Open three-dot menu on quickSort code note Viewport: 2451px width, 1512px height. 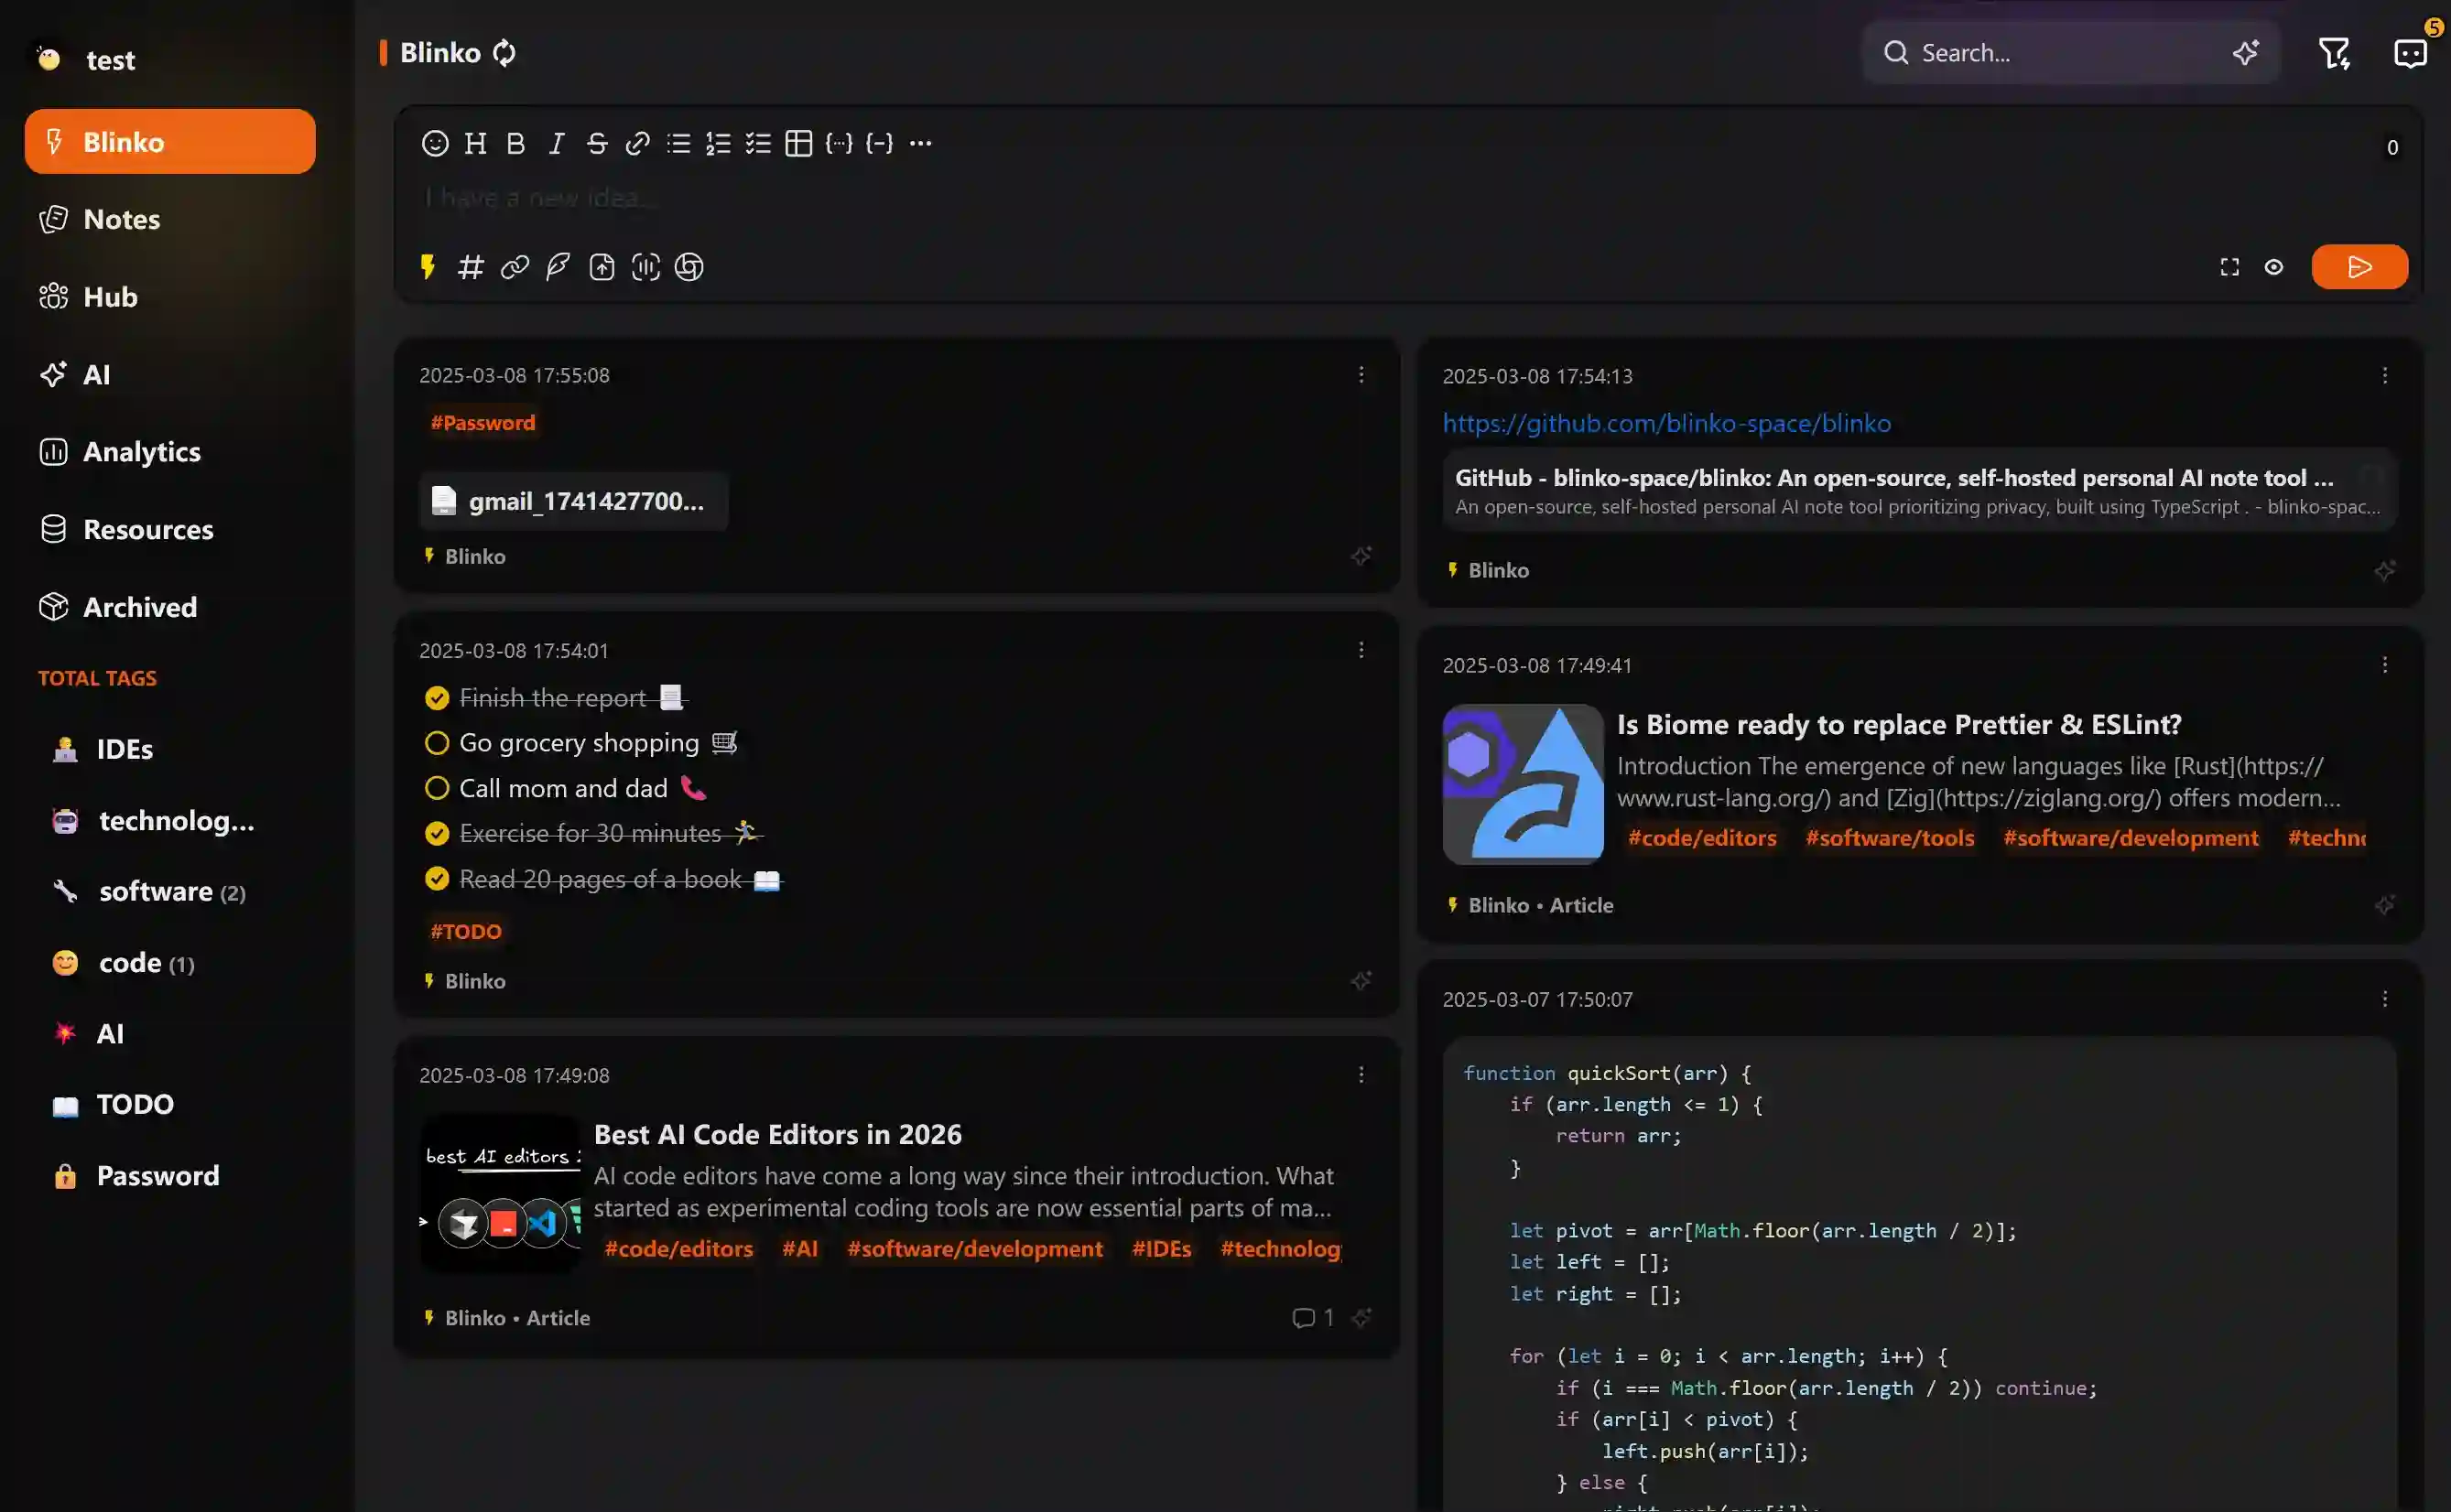pos(2384,999)
